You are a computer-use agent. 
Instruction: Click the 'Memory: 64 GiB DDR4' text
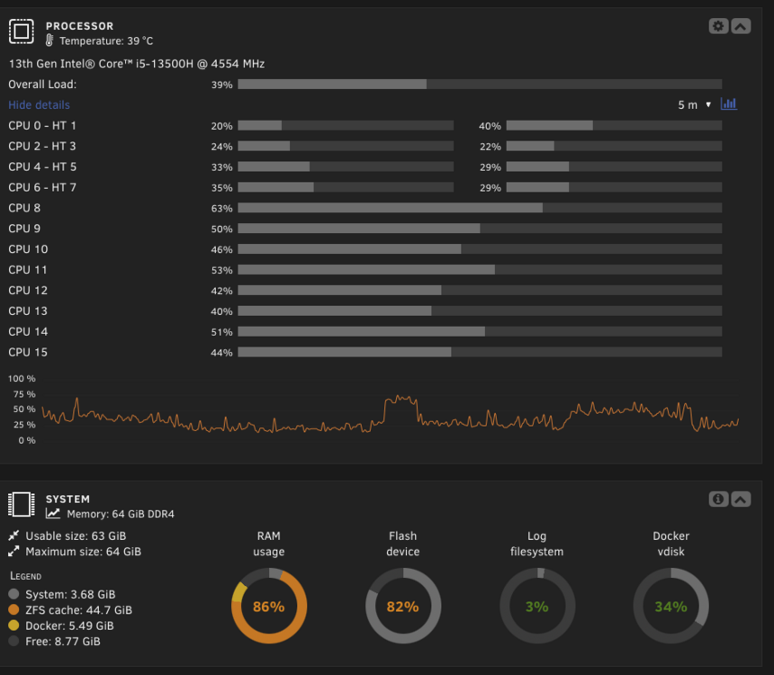click(121, 514)
